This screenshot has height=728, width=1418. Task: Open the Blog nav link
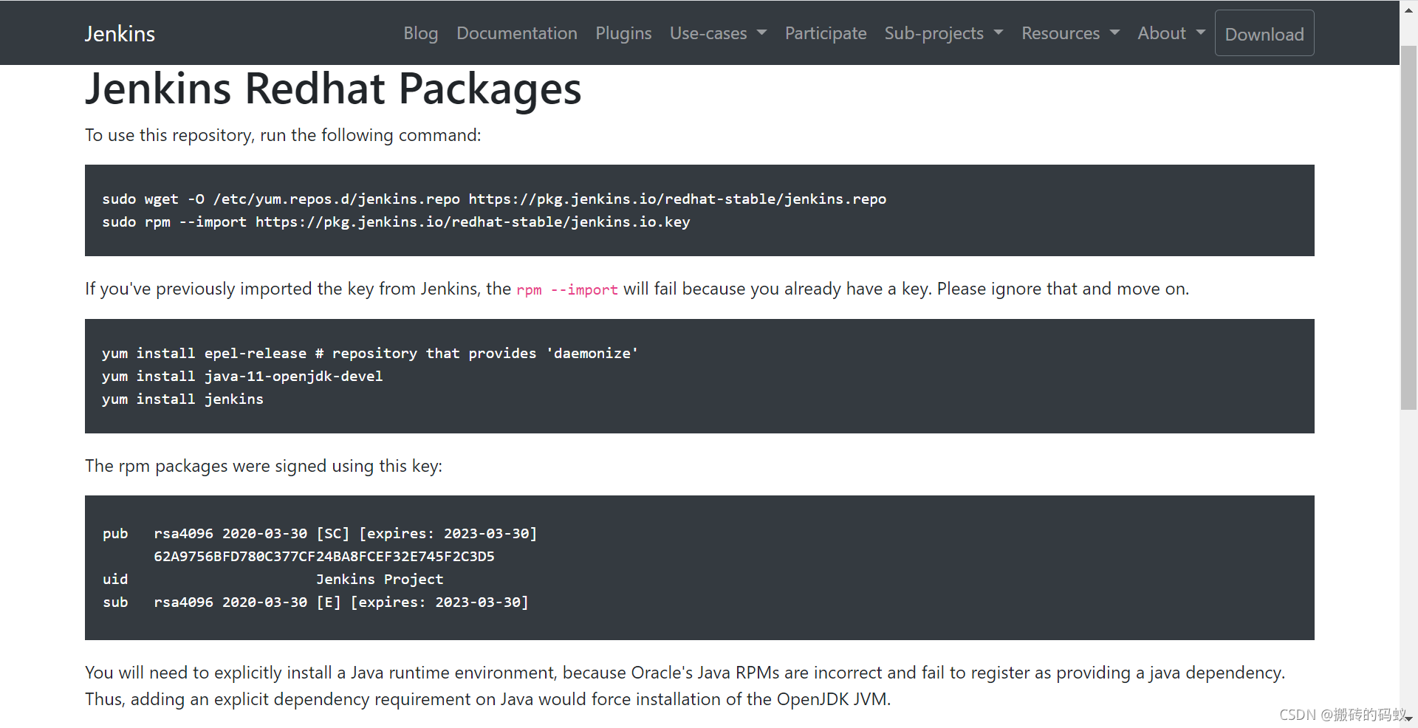(421, 33)
